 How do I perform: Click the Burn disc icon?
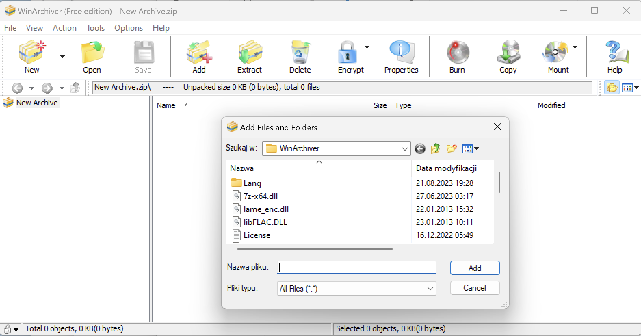(458, 52)
